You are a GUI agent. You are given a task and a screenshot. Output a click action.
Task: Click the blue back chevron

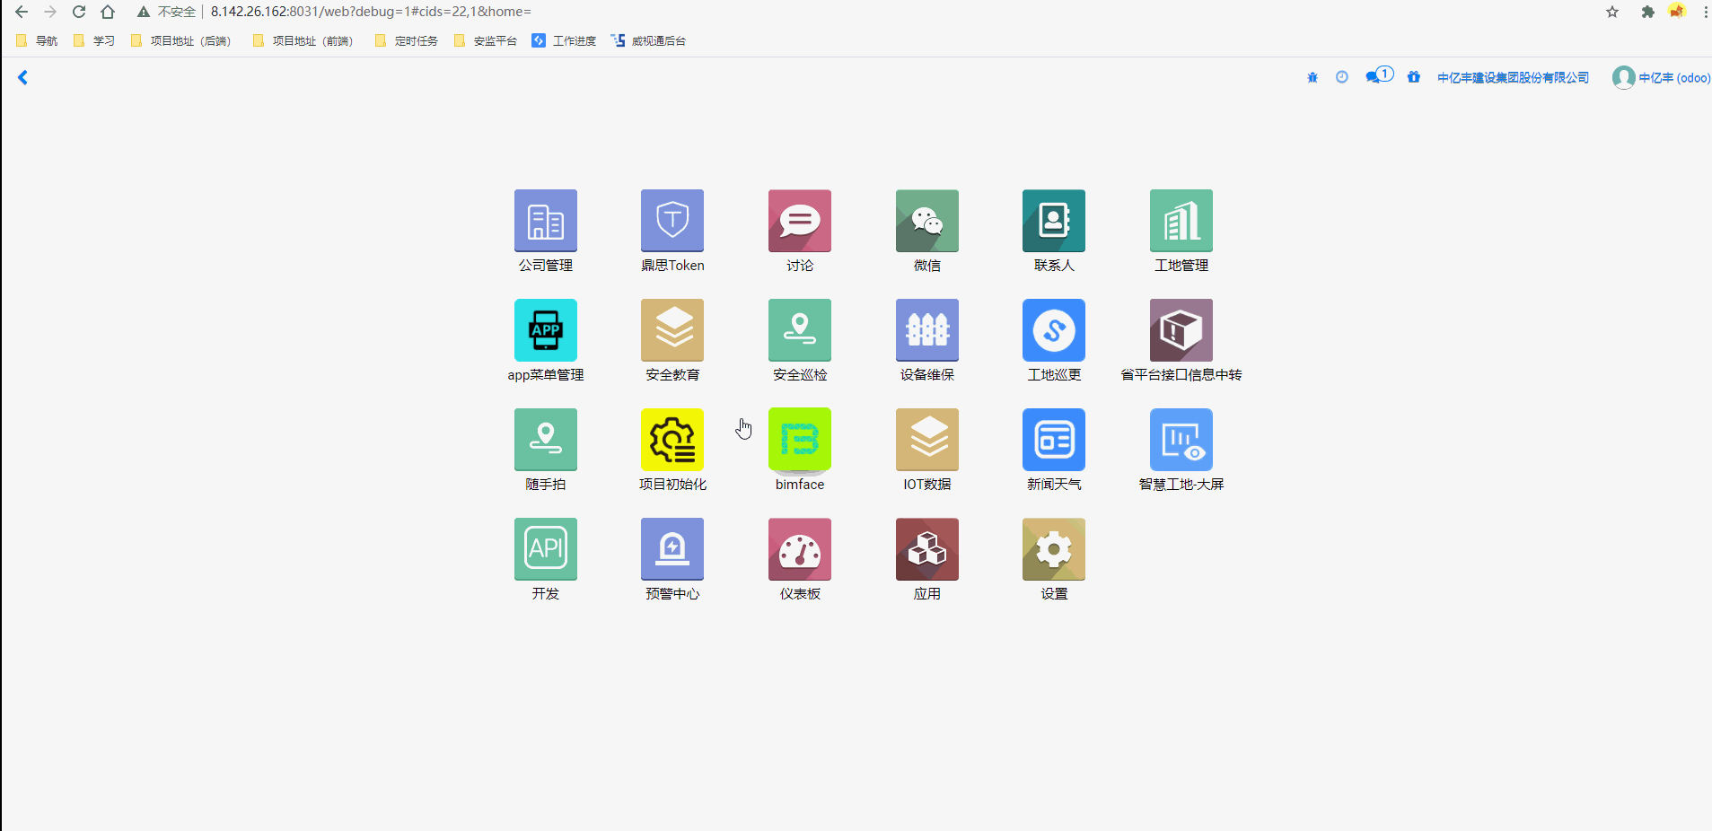pyautogui.click(x=23, y=78)
